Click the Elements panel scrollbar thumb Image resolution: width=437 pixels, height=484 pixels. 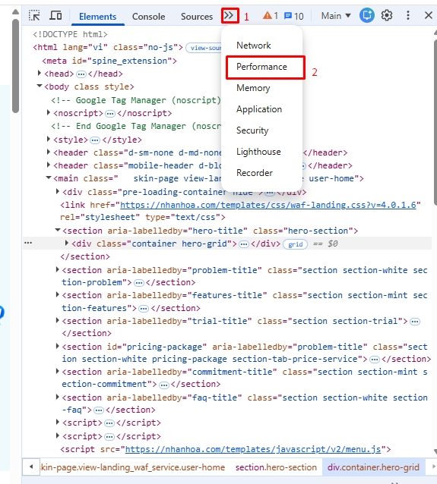[x=435, y=122]
